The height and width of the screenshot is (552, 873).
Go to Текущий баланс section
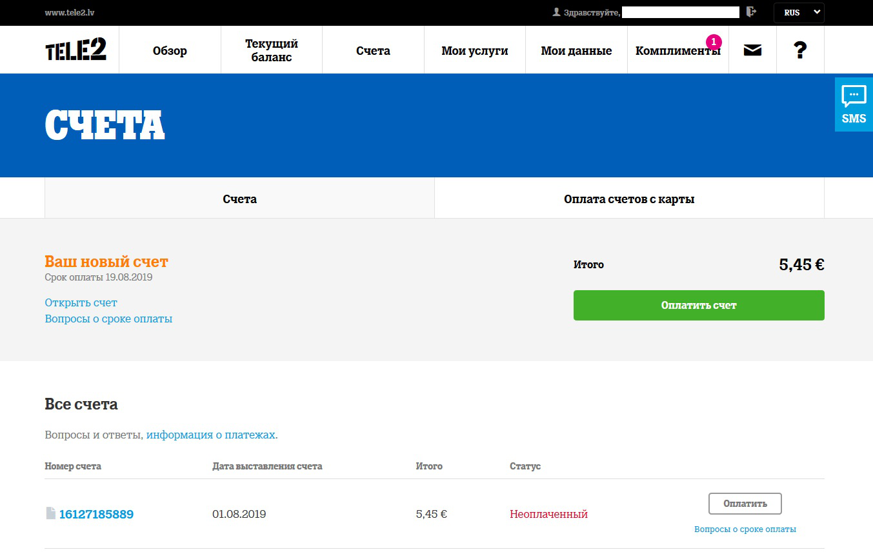[272, 50]
